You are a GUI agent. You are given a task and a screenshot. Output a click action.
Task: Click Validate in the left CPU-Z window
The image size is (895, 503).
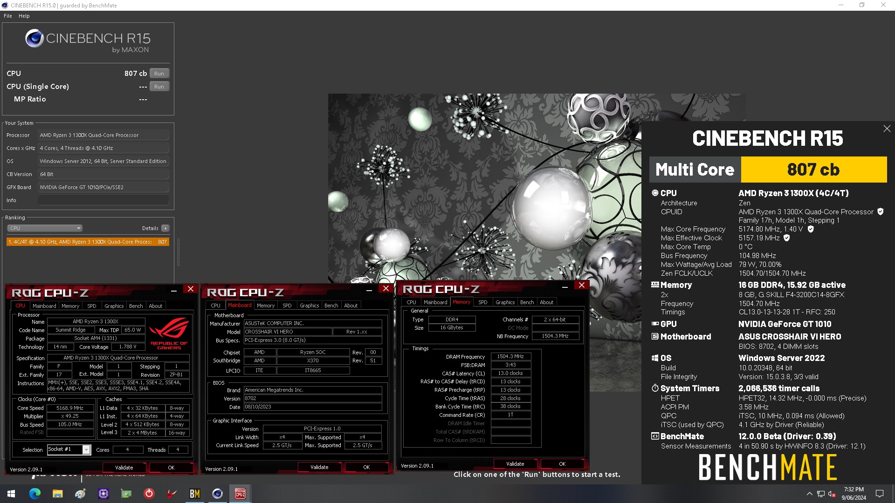[x=124, y=468]
